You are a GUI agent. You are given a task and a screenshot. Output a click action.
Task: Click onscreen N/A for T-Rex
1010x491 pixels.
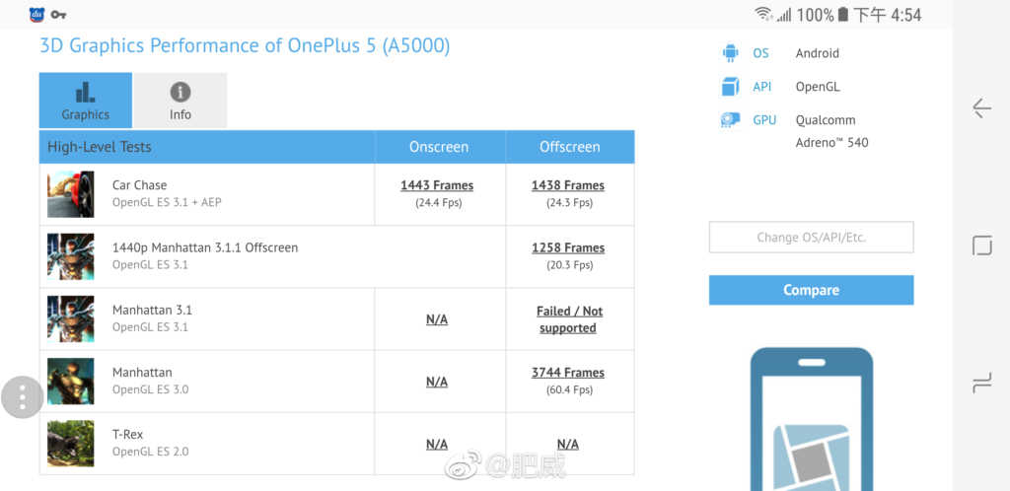point(437,444)
